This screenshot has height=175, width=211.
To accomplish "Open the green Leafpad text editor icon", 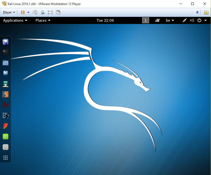I will 6,137.
